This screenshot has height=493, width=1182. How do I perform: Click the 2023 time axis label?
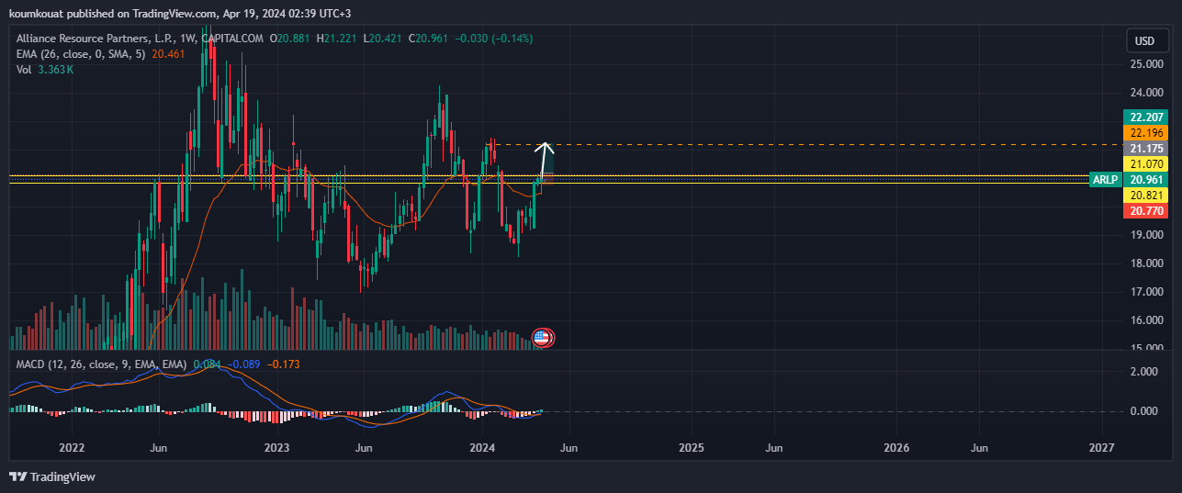pyautogui.click(x=276, y=448)
